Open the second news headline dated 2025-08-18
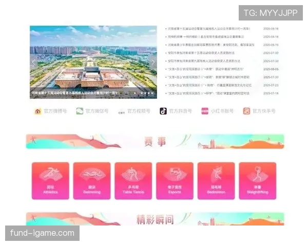The image size is (308, 246). pyautogui.click(x=206, y=37)
